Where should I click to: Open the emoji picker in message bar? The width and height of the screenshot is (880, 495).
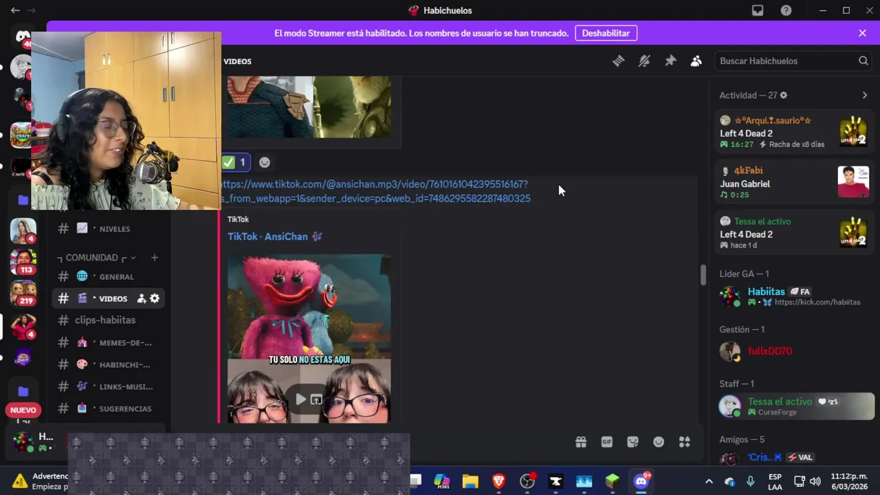(x=659, y=442)
